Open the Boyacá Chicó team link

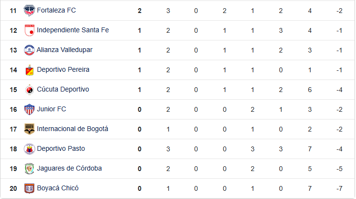click(x=58, y=188)
